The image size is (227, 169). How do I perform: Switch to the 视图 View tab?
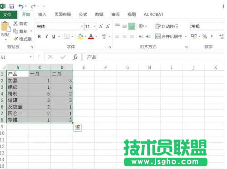tap(132, 14)
